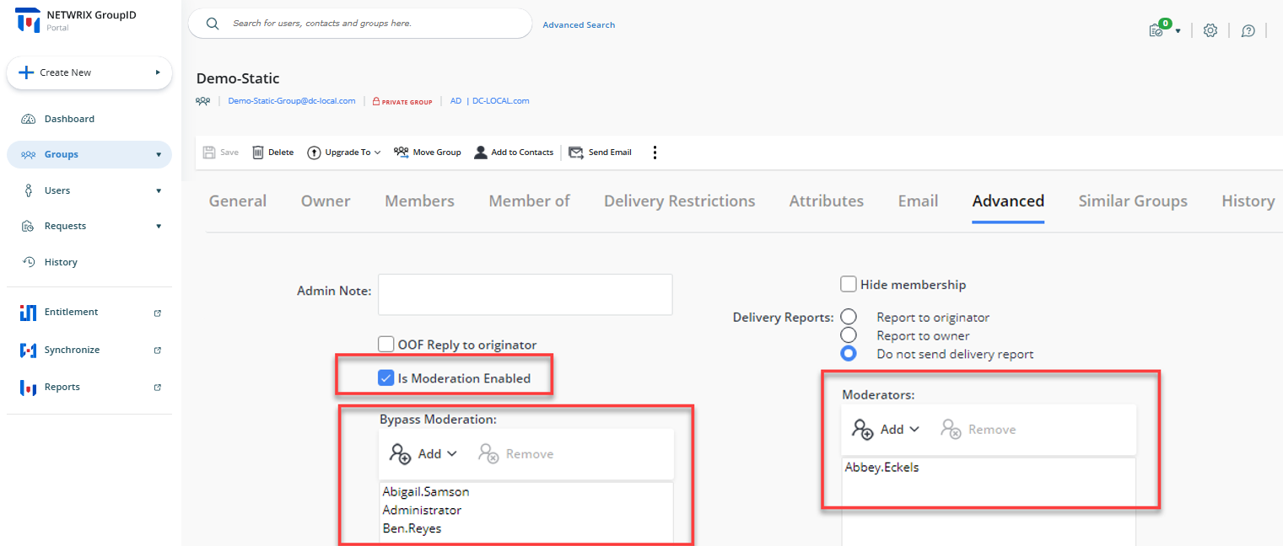Image resolution: width=1283 pixels, height=546 pixels.
Task: Switch to the Members tab
Action: (x=419, y=201)
